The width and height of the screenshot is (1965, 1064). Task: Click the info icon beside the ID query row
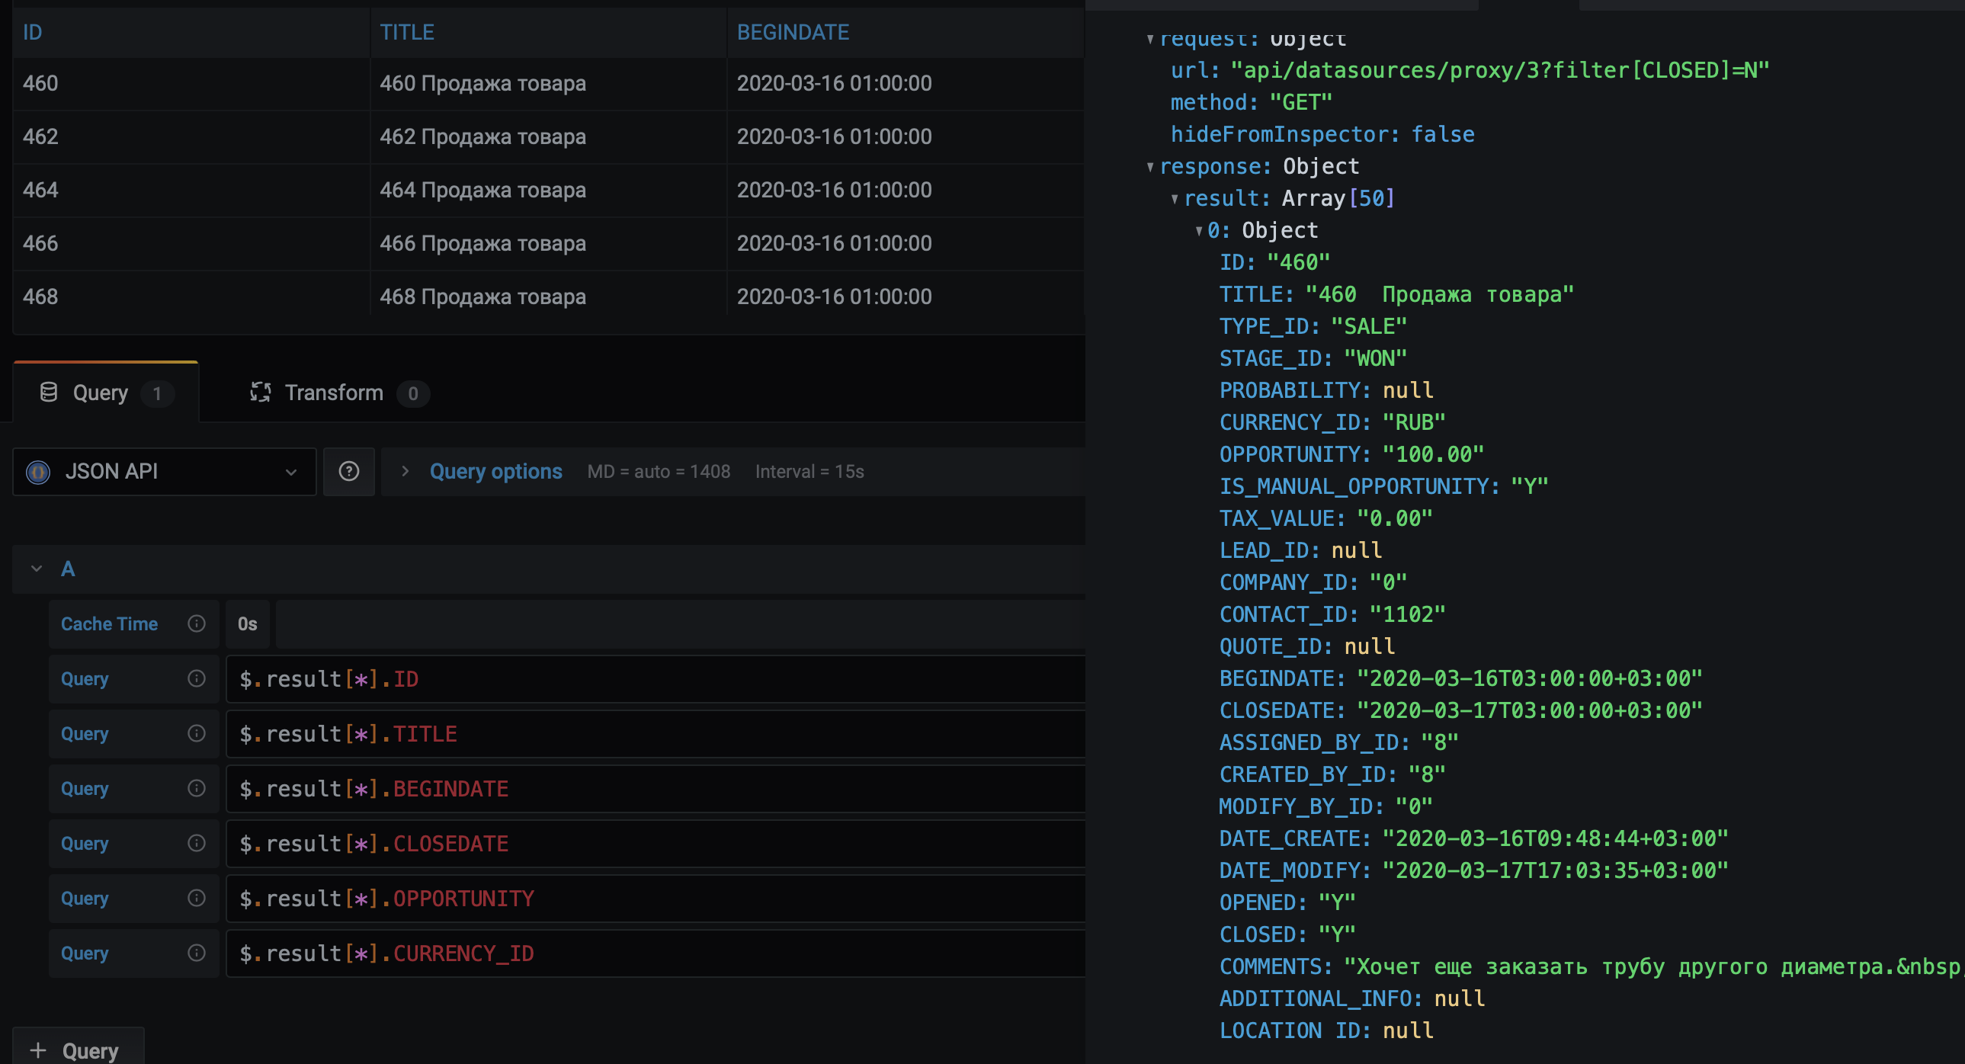tap(197, 679)
